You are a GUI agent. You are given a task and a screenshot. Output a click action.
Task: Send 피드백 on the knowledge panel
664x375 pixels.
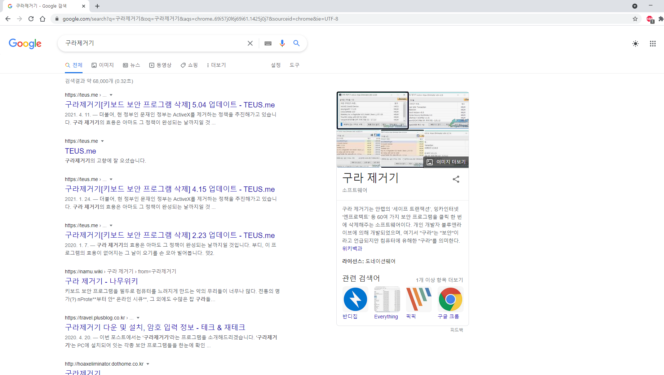pyautogui.click(x=456, y=330)
